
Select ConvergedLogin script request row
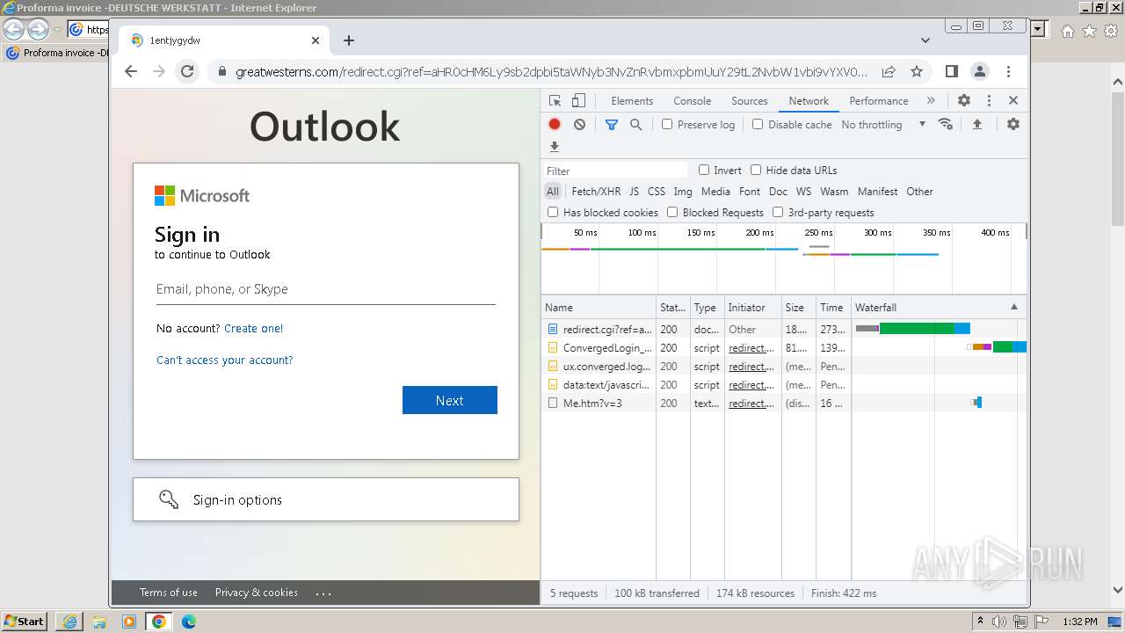point(784,347)
